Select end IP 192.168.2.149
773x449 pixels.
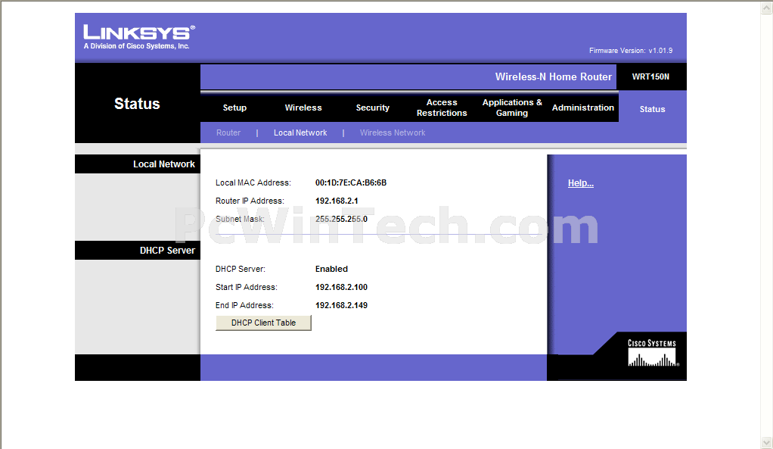tap(341, 305)
